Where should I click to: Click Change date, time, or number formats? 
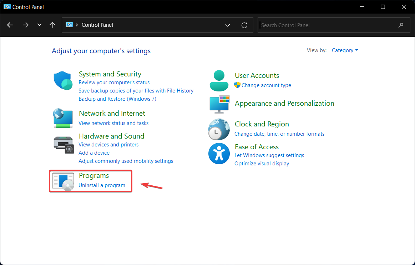(x=279, y=134)
